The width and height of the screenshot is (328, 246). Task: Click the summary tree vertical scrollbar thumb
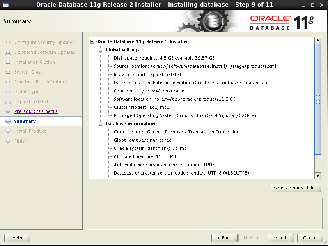(318, 99)
